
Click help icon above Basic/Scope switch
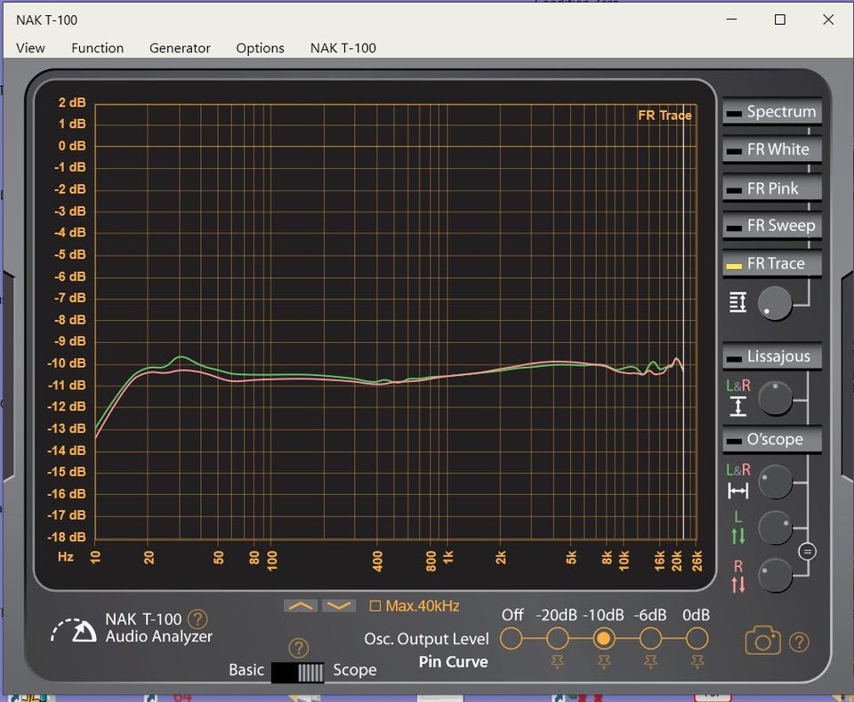[300, 648]
